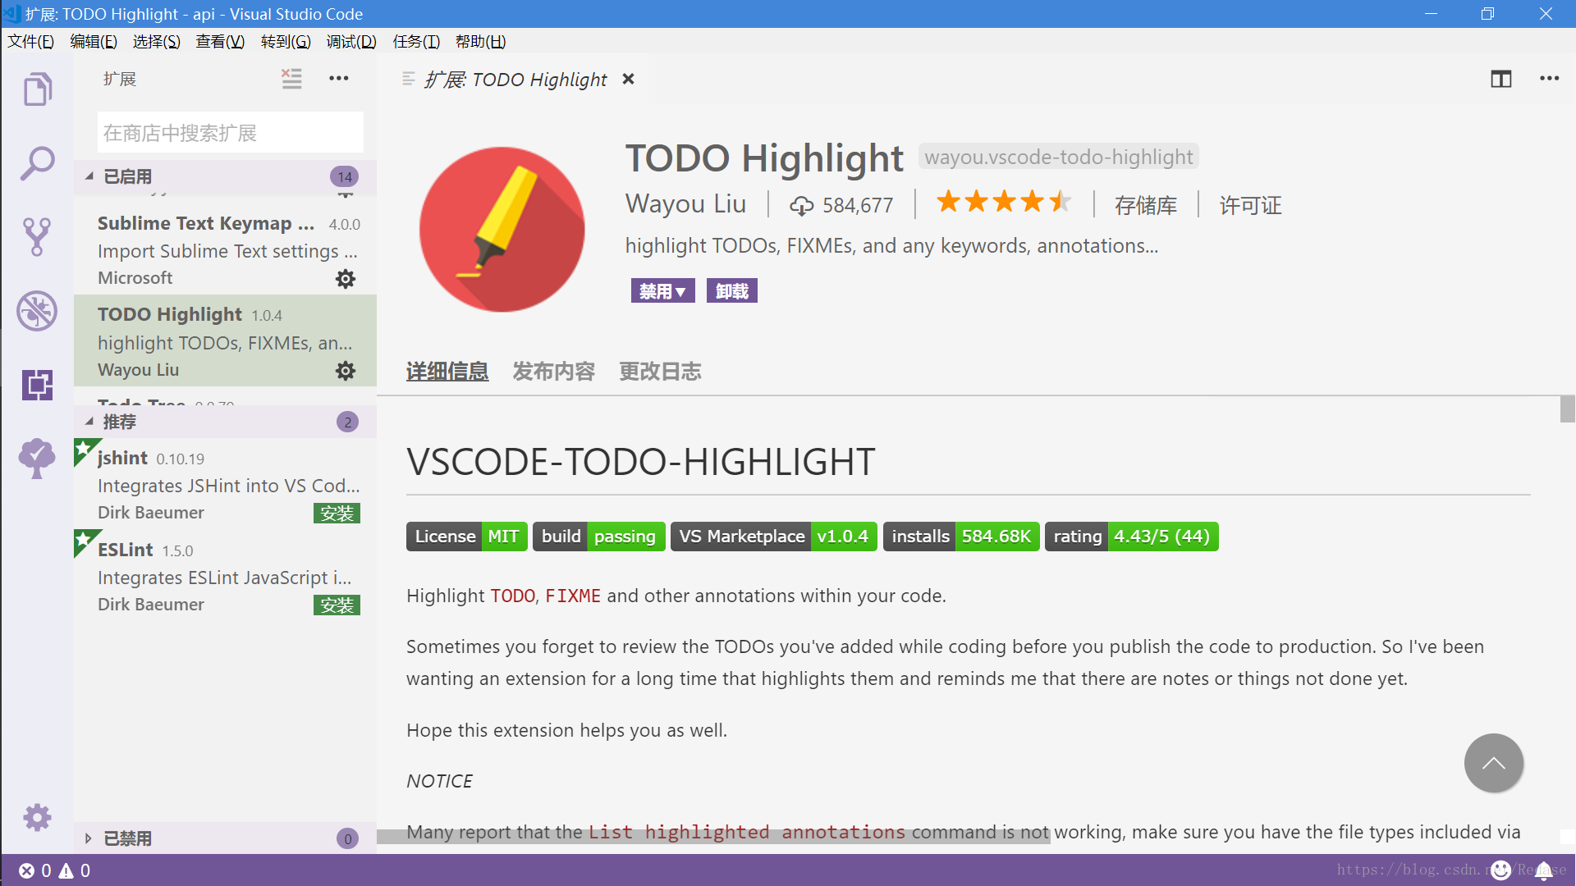The image size is (1576, 886).
Task: Open the Source Control view icon
Action: (x=37, y=237)
